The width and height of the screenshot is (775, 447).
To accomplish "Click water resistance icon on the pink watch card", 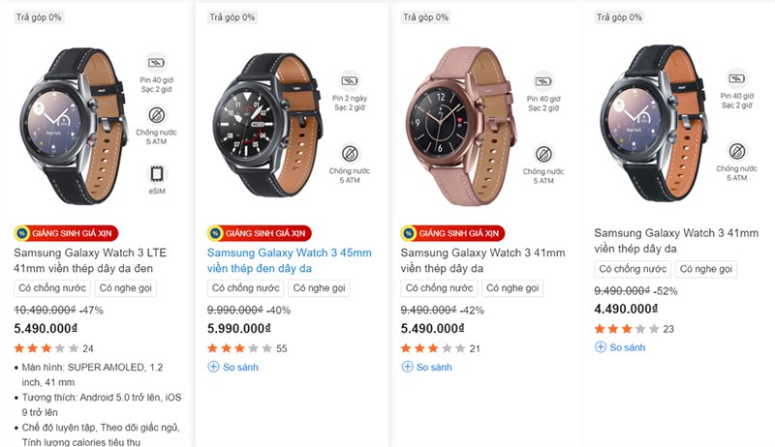I will (x=544, y=152).
